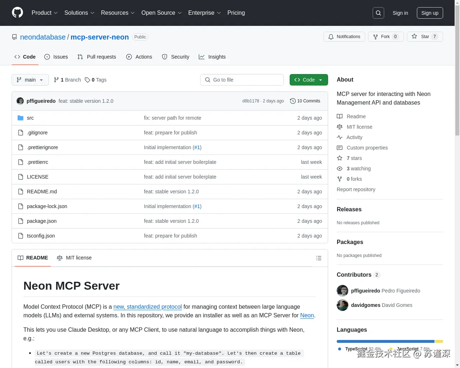Viewport: 460px width, 368px height.
Task: Click the tags icon beside 0 Tags
Action: (x=87, y=80)
